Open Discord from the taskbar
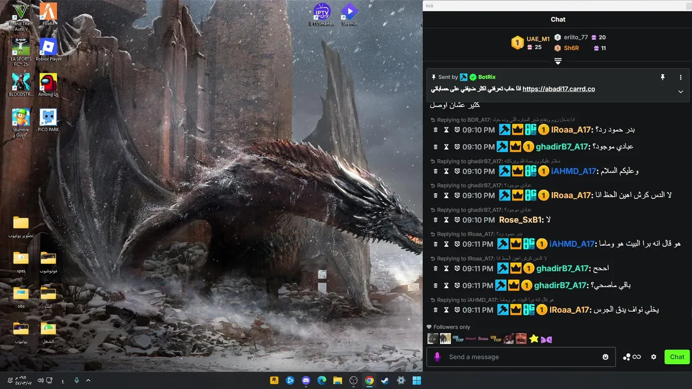The image size is (692, 389). 306,380
